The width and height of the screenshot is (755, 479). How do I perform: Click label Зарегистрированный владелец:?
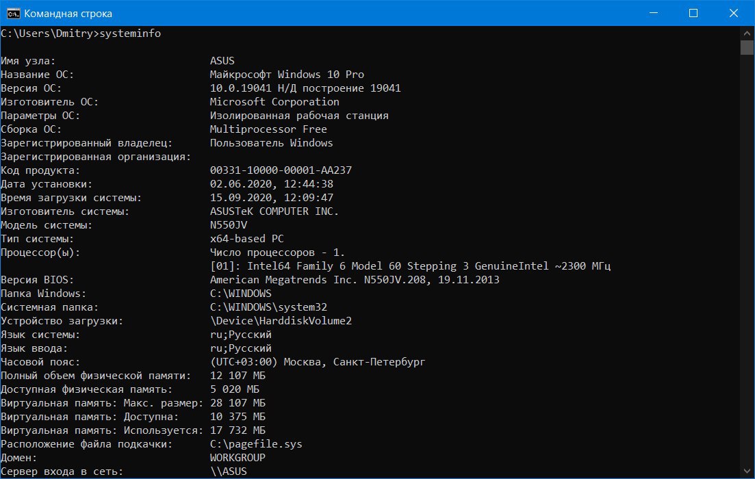point(87,143)
